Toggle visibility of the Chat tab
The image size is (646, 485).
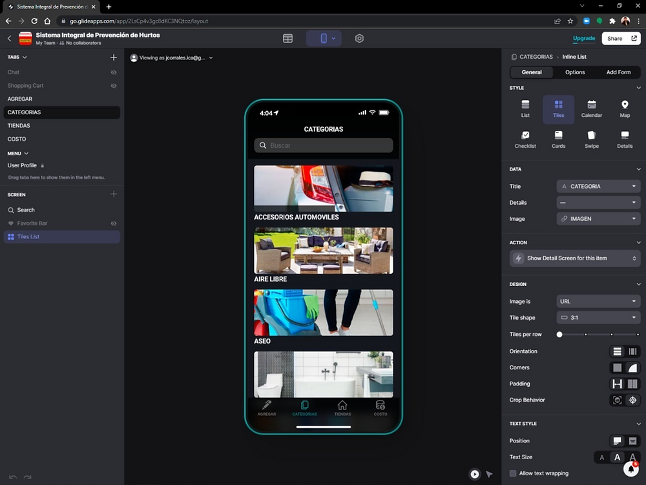pos(114,72)
